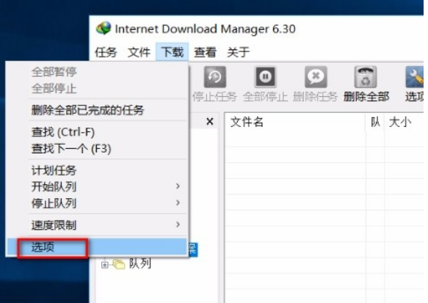Open the 文件 menu
This screenshot has height=303, width=428.
click(x=139, y=52)
